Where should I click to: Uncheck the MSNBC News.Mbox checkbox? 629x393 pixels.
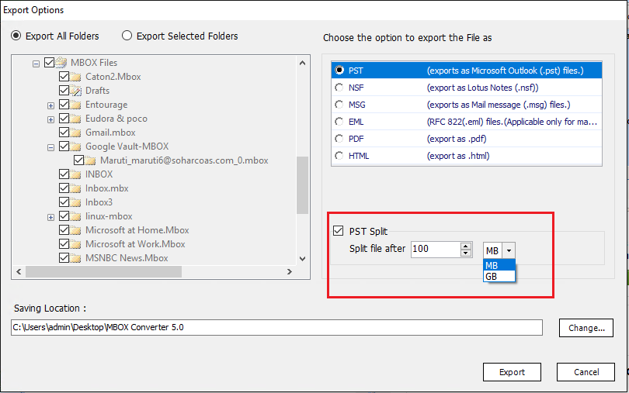[64, 257]
